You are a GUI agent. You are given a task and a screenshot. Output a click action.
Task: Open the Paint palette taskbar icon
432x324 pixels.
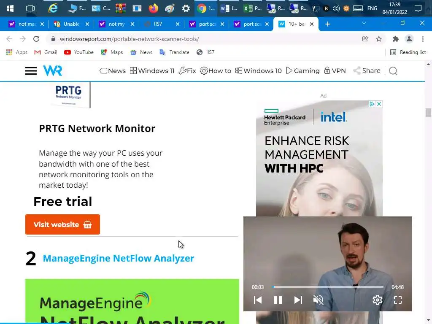click(x=170, y=8)
